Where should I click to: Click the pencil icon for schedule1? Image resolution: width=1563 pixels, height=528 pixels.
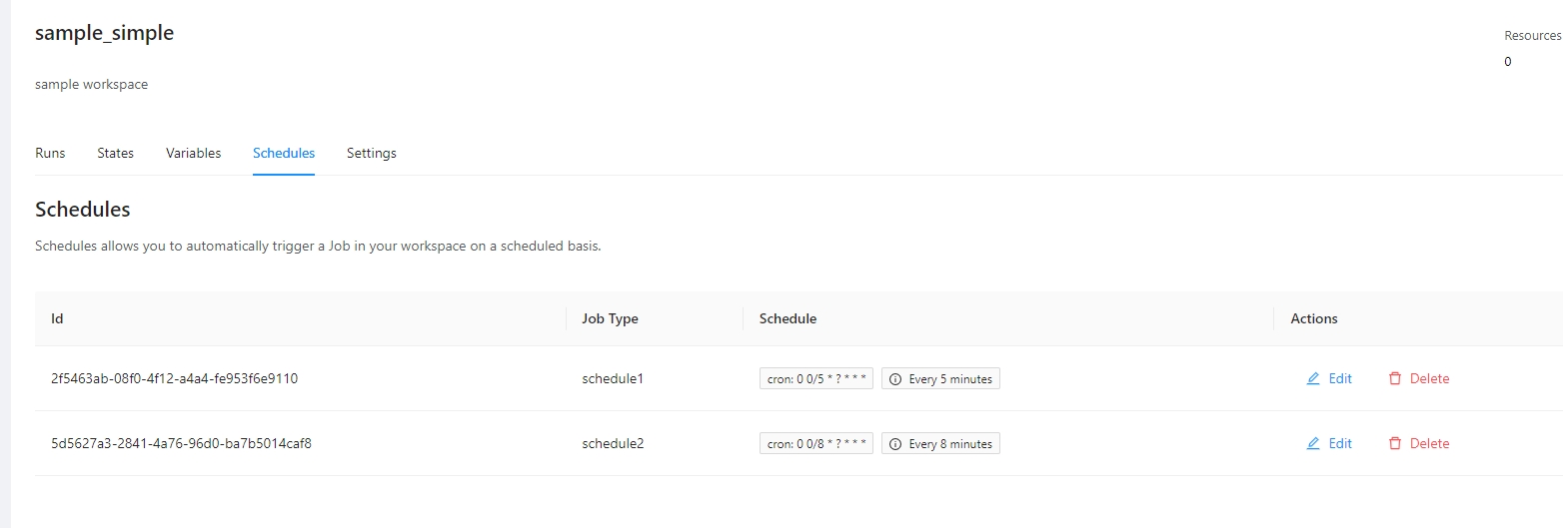tap(1313, 379)
